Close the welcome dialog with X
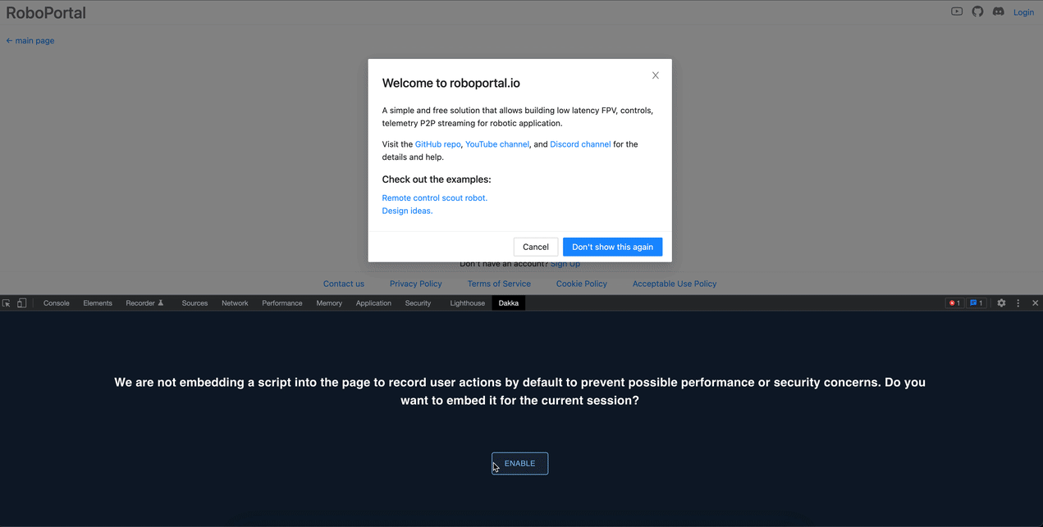The width and height of the screenshot is (1043, 527). (x=655, y=75)
